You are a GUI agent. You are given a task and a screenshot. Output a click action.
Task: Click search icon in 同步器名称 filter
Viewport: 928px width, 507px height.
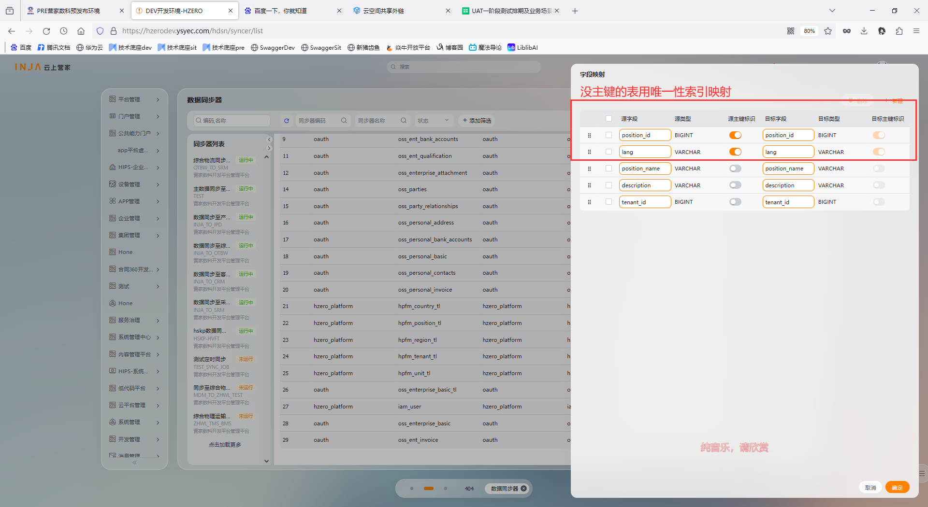coord(404,121)
